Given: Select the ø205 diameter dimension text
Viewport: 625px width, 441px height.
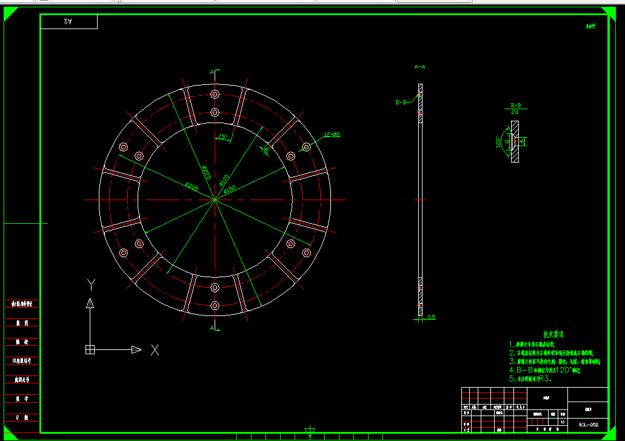Looking at the screenshot, I should [192, 187].
